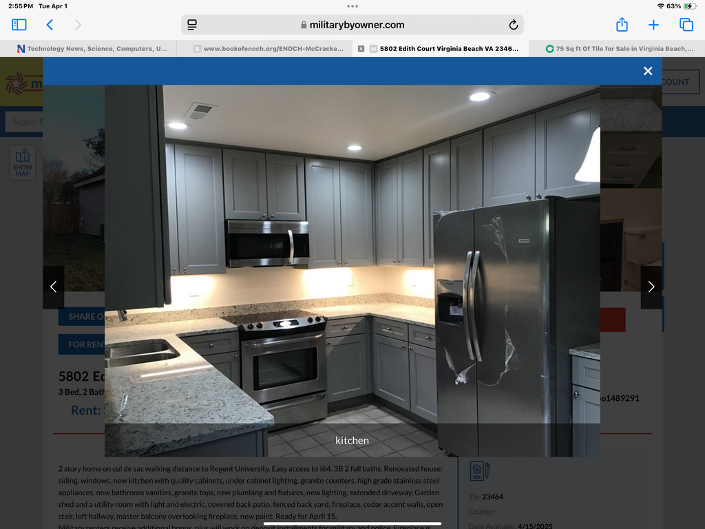Screen dimensions: 705x529
Task: Tap the multitasking three-dots control
Action: click(352, 6)
